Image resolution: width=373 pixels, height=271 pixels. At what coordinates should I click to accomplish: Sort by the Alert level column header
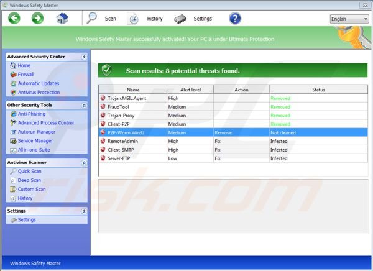pos(190,90)
